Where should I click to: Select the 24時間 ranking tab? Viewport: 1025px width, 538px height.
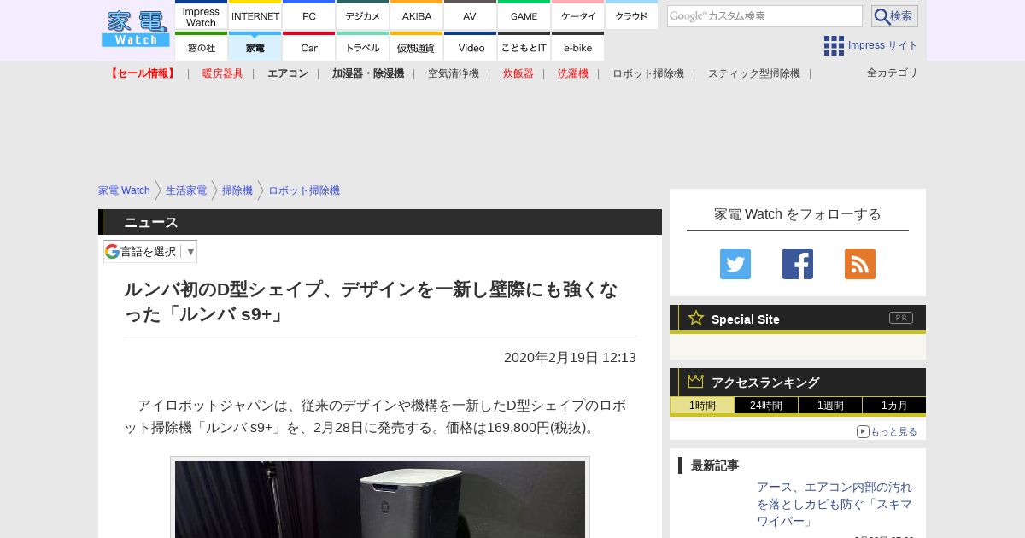[x=766, y=406]
